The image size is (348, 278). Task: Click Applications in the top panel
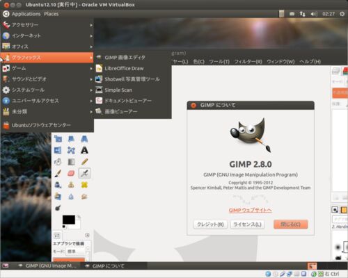pyautogui.click(x=26, y=14)
